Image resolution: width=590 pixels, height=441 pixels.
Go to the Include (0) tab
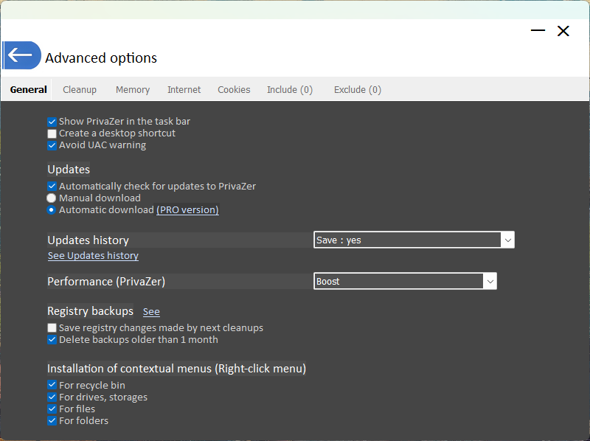pyautogui.click(x=290, y=89)
